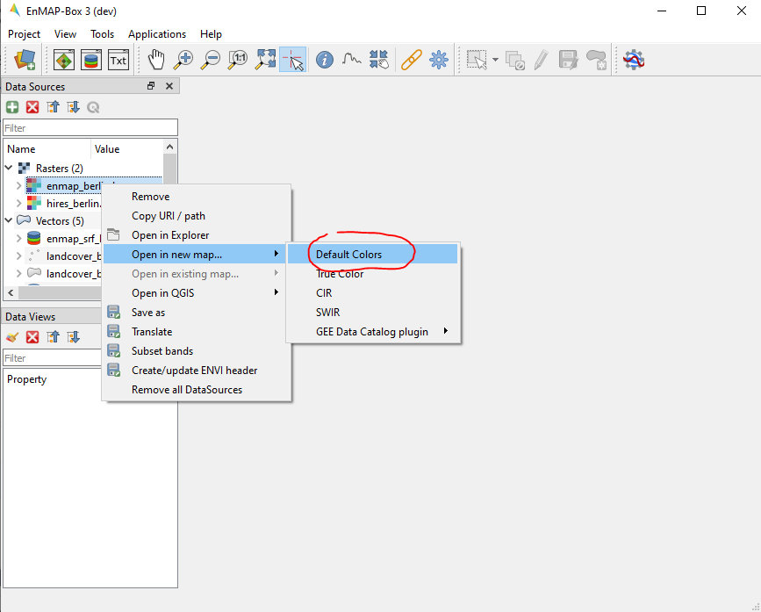The width and height of the screenshot is (761, 612).
Task: Click the Data Sources filter field
Action: [90, 127]
